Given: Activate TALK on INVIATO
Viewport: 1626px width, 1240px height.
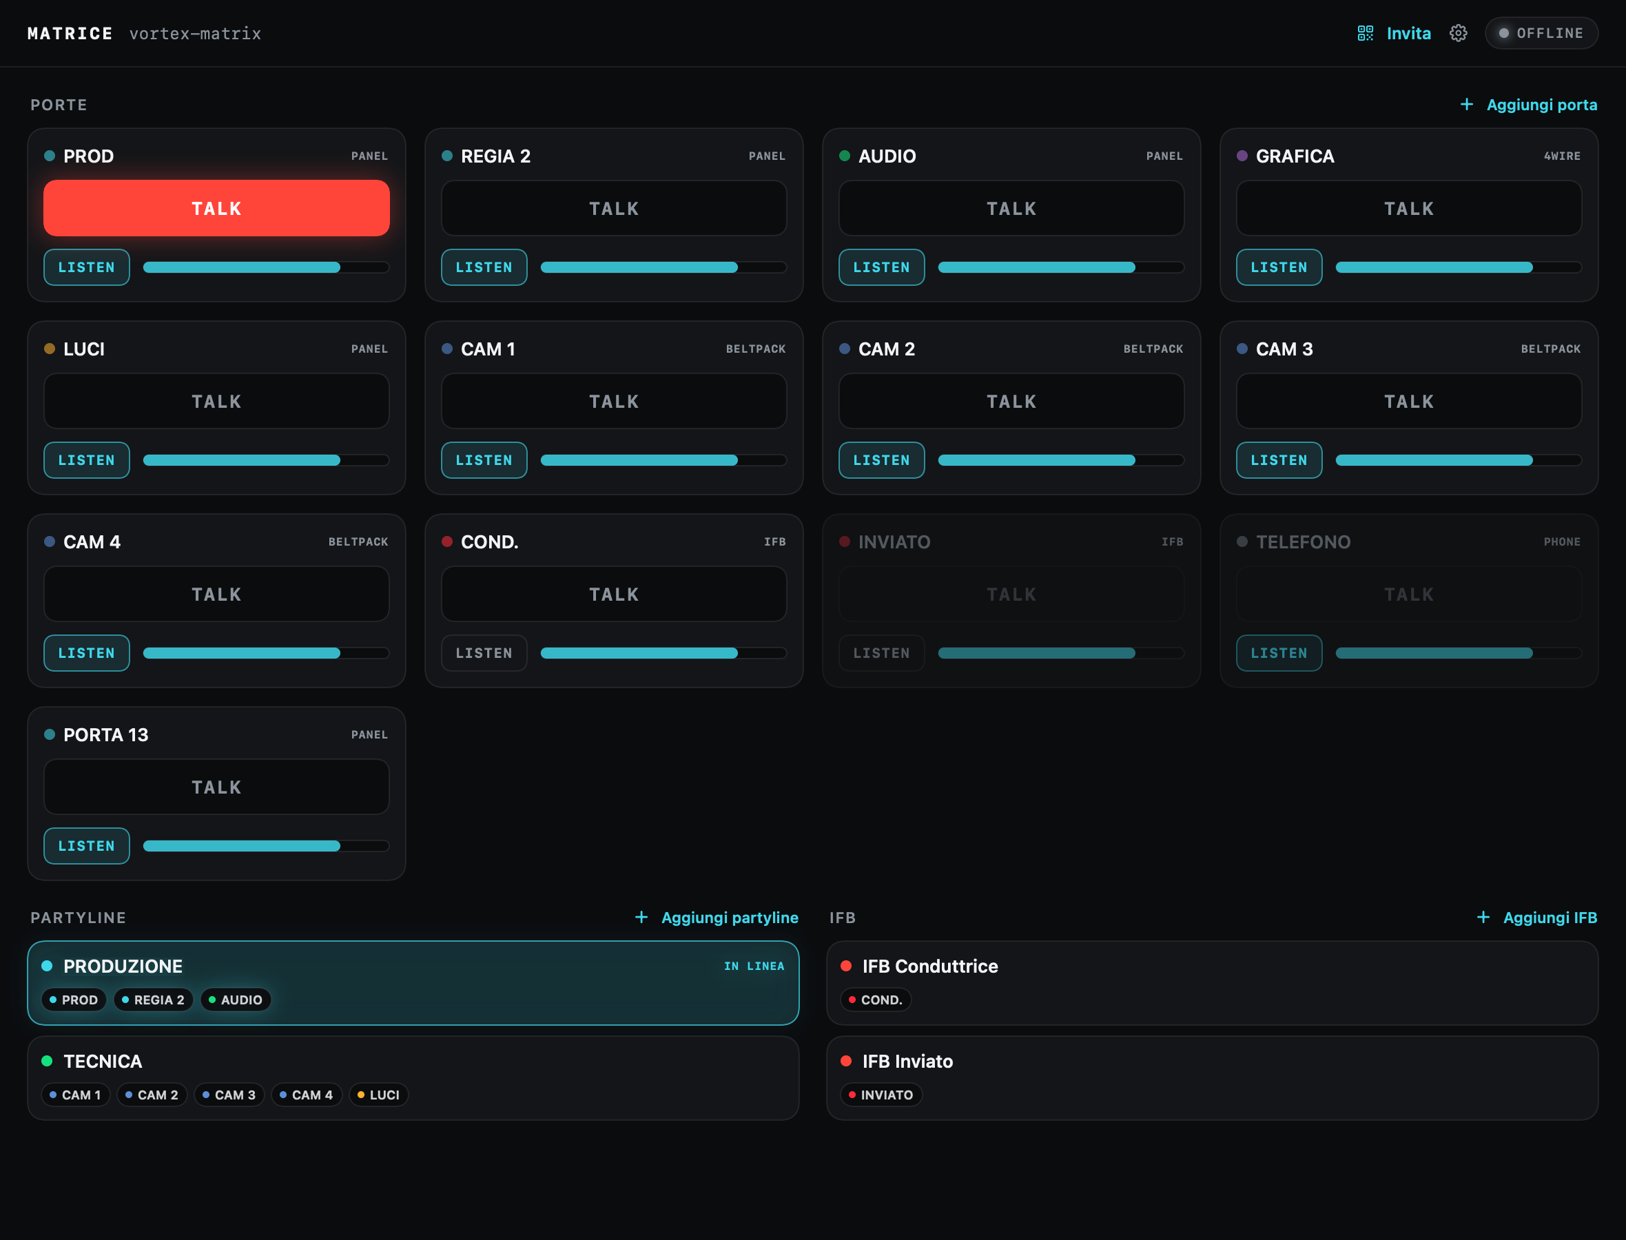Looking at the screenshot, I should pos(1011,593).
